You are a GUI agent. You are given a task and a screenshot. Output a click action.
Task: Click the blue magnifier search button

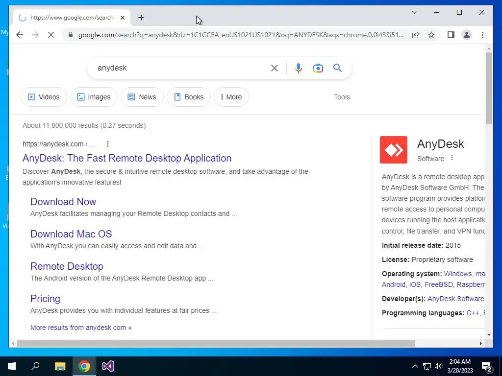coord(337,68)
